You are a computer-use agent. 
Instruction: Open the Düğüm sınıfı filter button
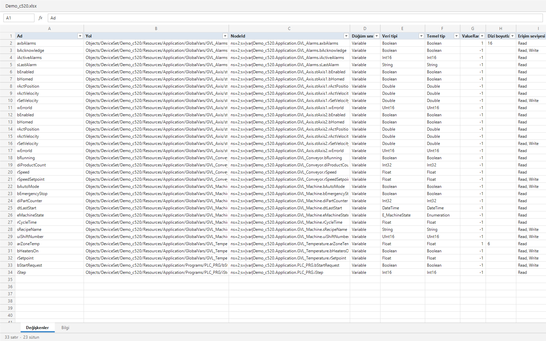[377, 36]
